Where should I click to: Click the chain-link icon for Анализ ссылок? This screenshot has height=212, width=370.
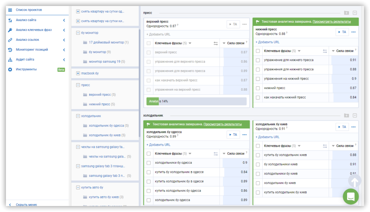[x=10, y=40]
